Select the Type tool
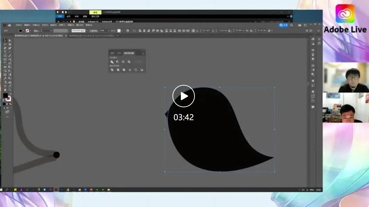This screenshot has height=207, width=369. pyautogui.click(x=5, y=52)
